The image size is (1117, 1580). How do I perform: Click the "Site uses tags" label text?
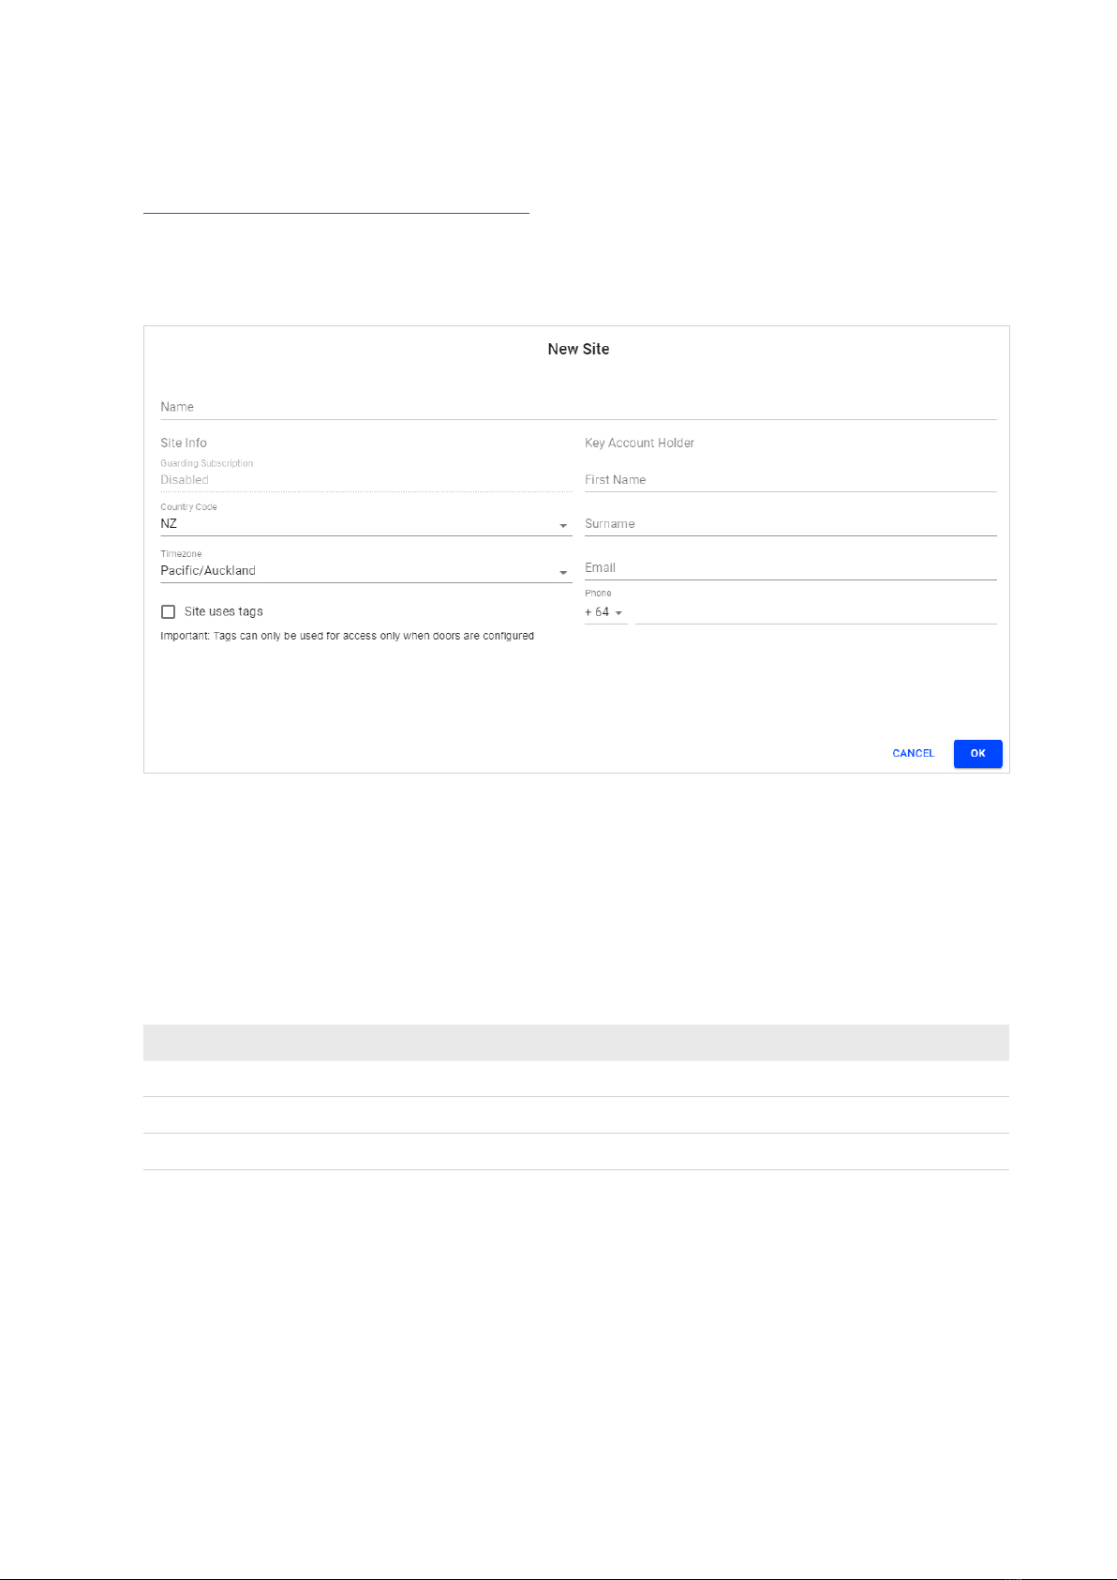[x=224, y=612]
